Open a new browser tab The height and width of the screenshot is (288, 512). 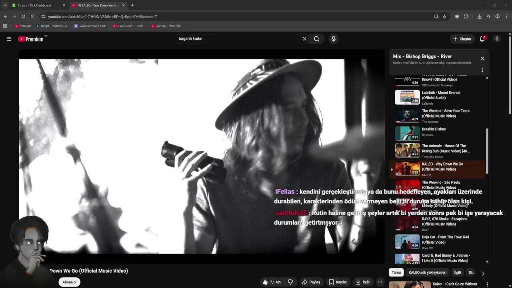point(132,5)
